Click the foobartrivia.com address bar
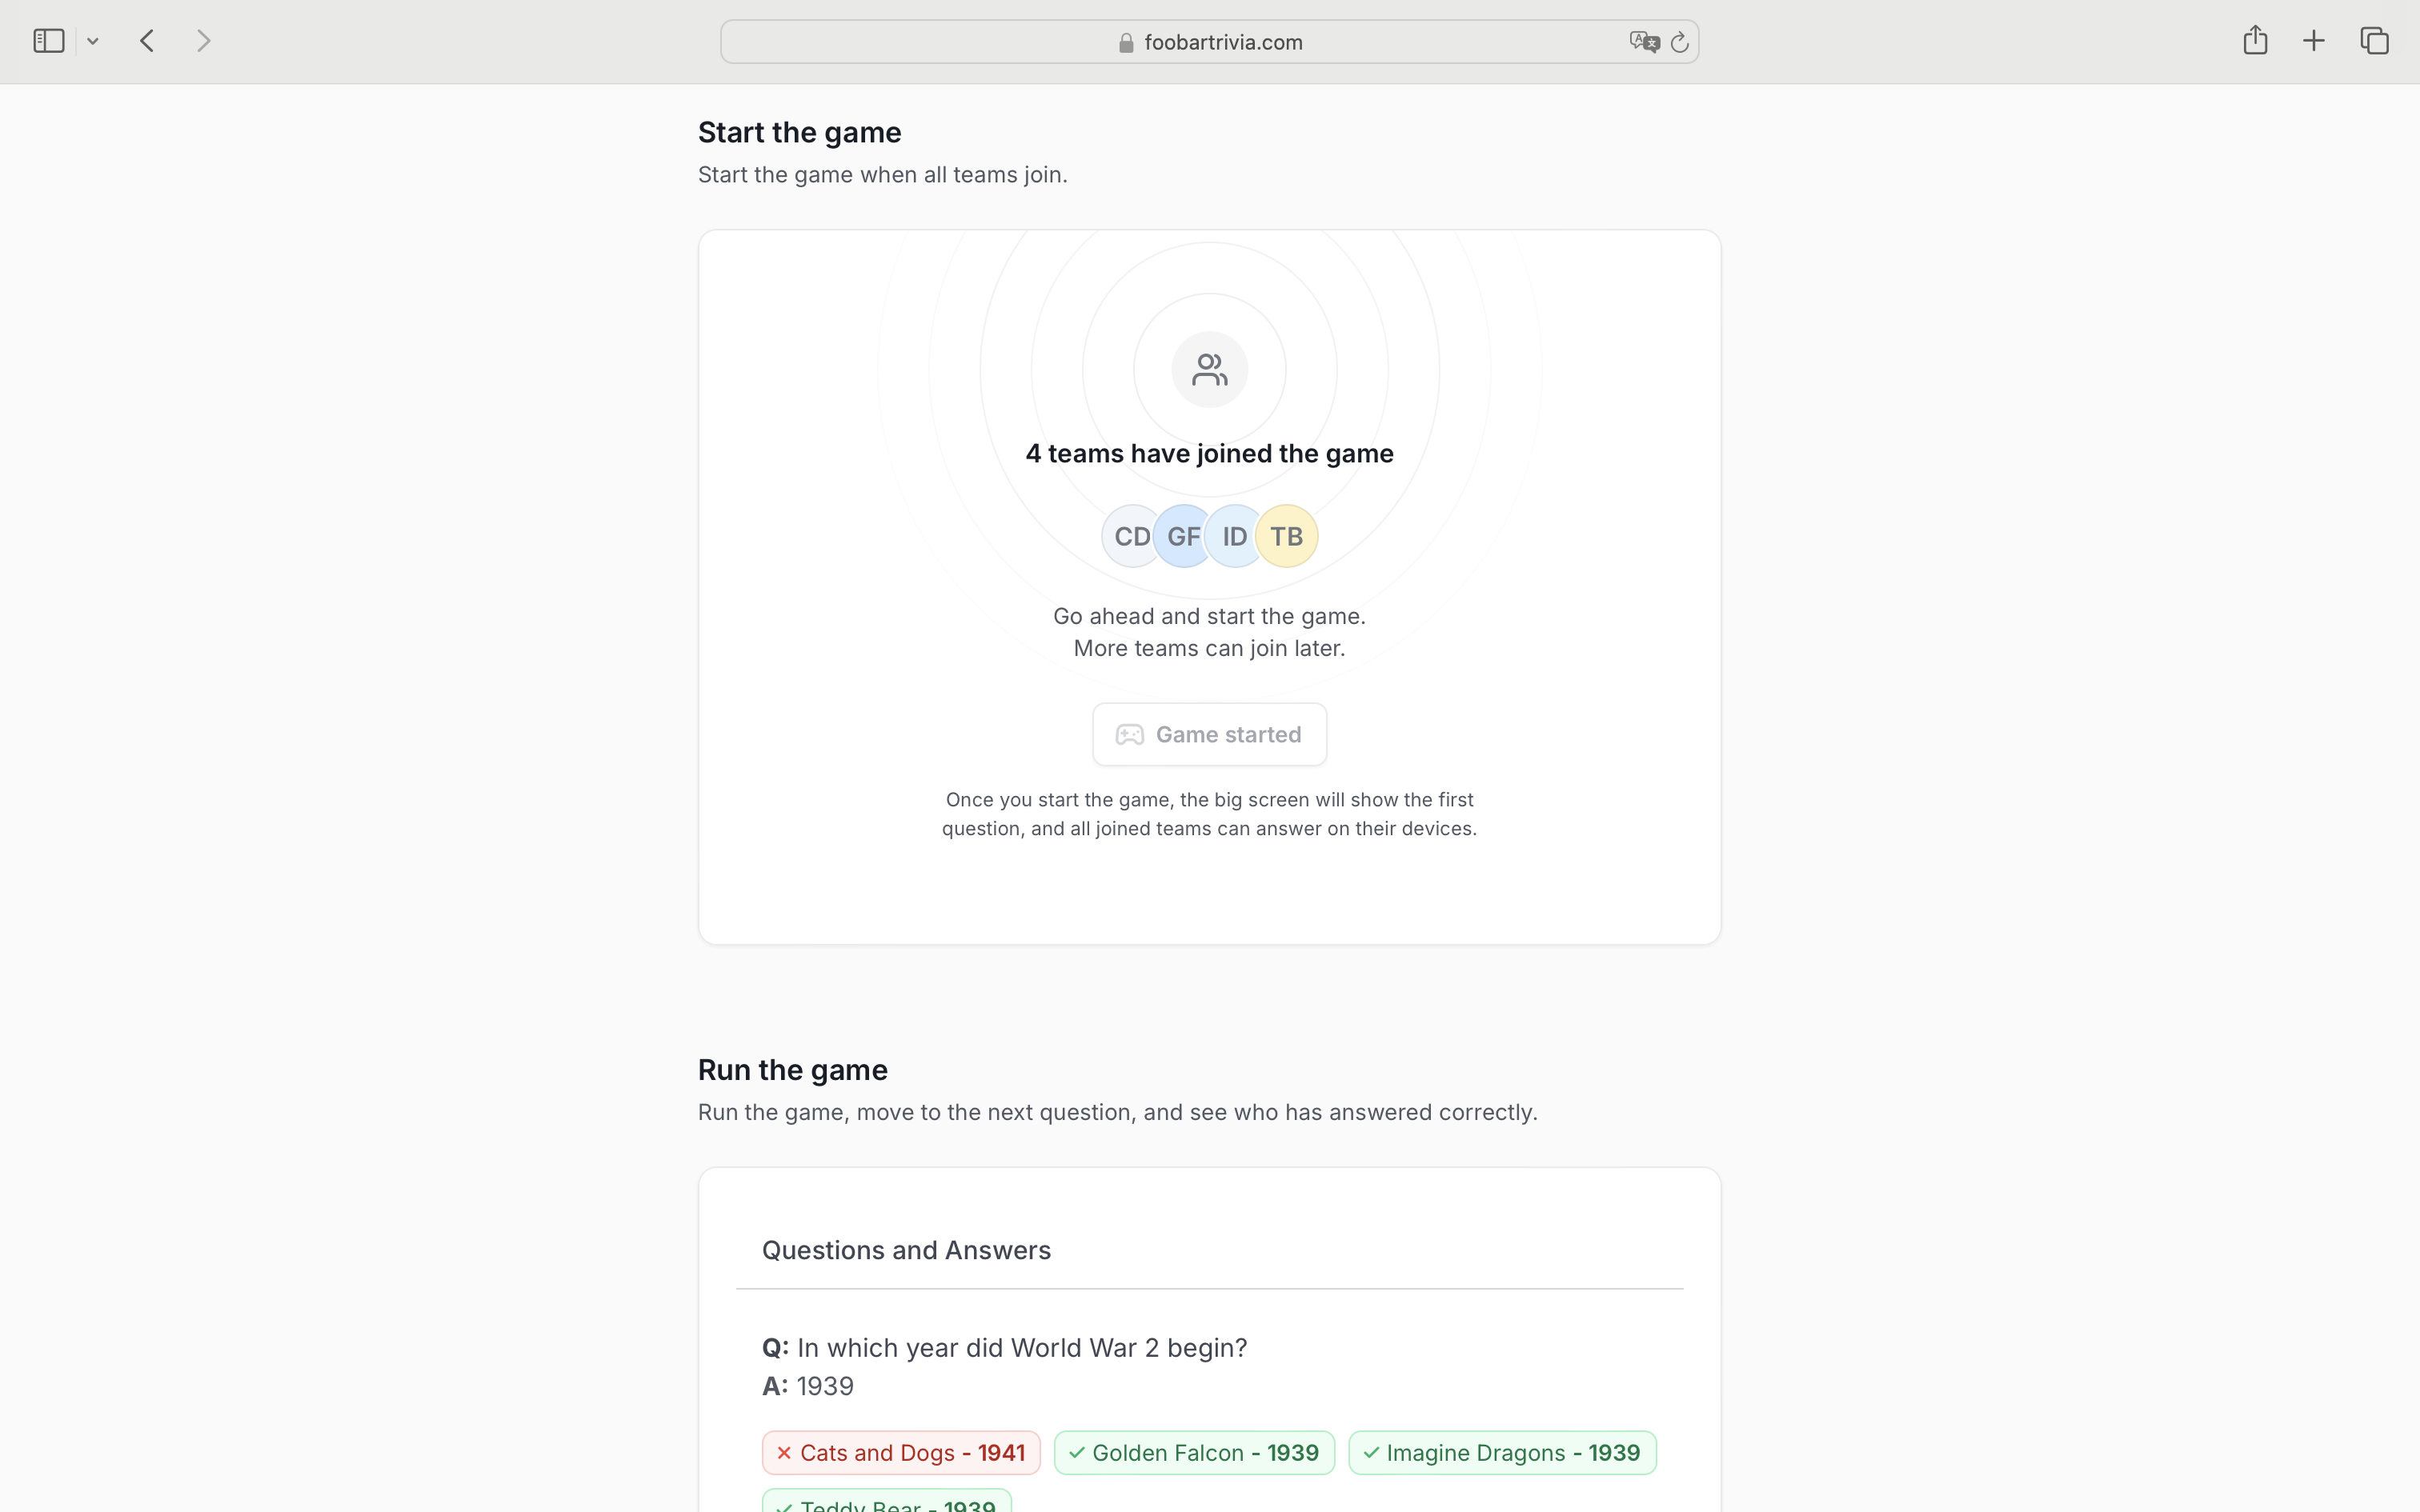Screen dimensions: 2420x1512 point(1209,42)
